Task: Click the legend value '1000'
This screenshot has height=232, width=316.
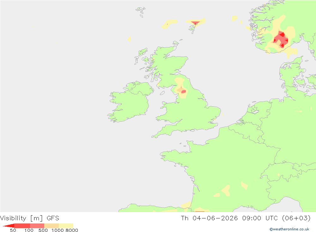Action: [58, 230]
